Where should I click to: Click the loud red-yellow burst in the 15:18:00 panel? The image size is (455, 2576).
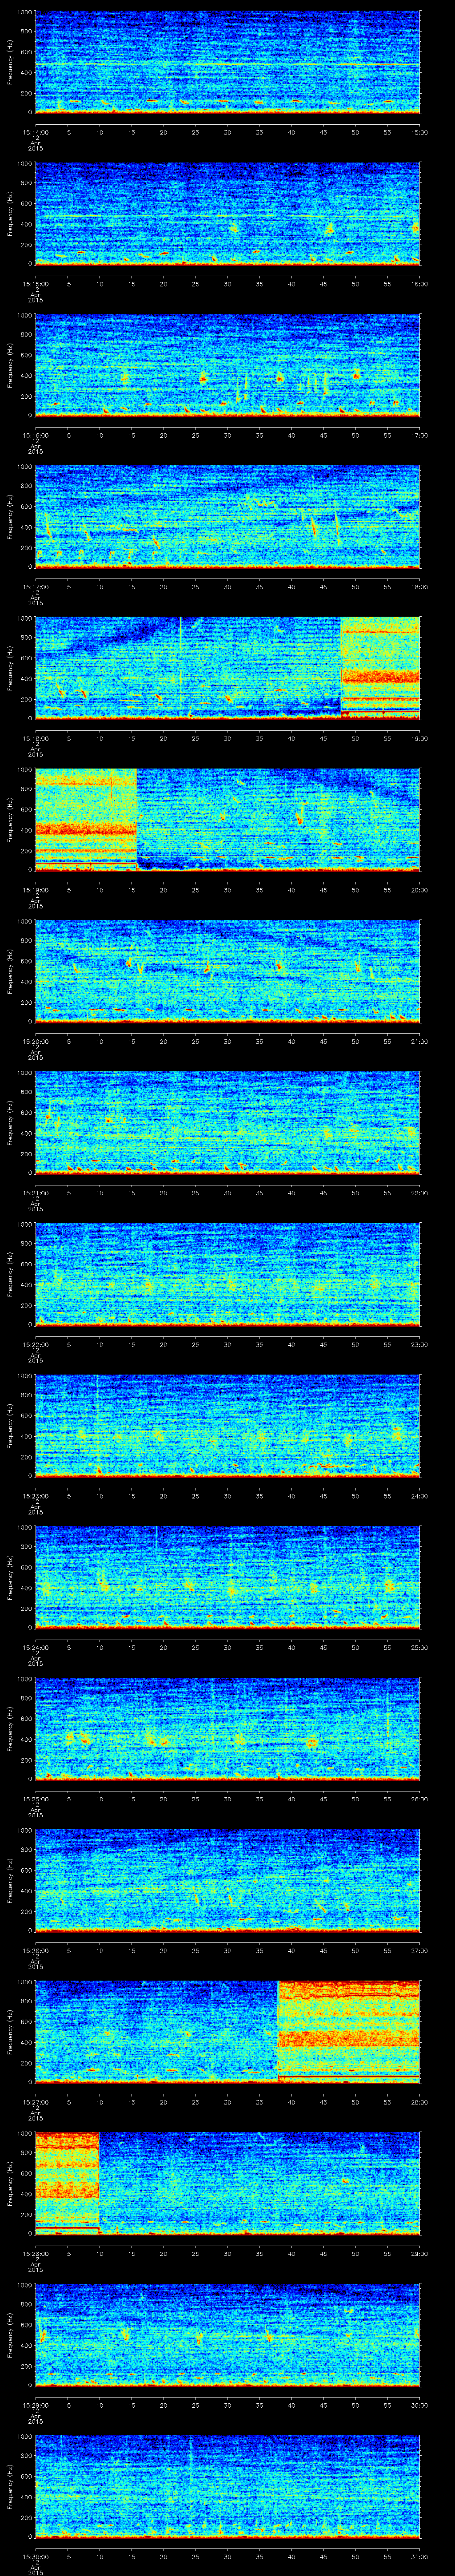coord(380,668)
